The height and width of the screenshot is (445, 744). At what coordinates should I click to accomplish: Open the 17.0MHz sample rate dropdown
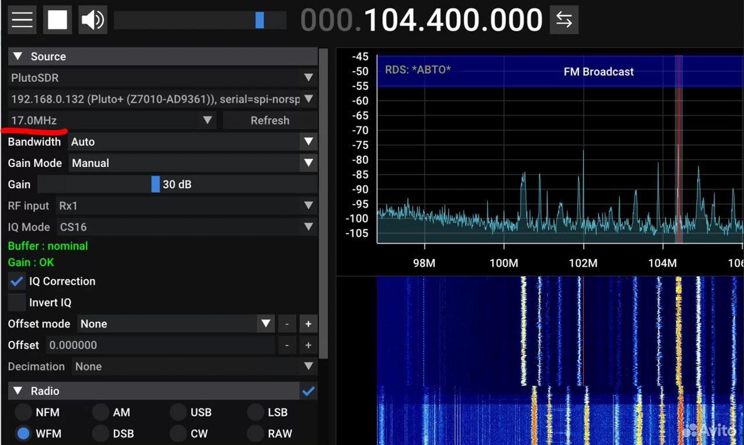point(112,120)
